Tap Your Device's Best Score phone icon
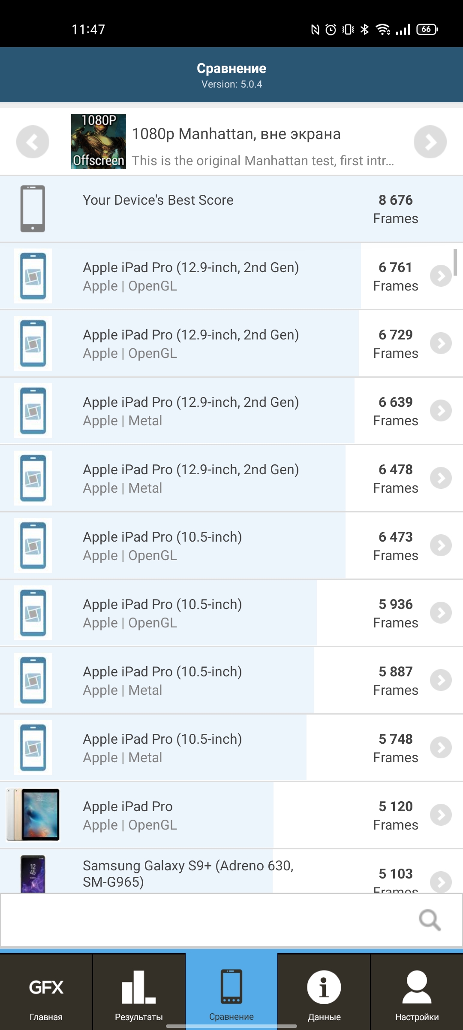Image resolution: width=463 pixels, height=1030 pixels. [x=33, y=209]
